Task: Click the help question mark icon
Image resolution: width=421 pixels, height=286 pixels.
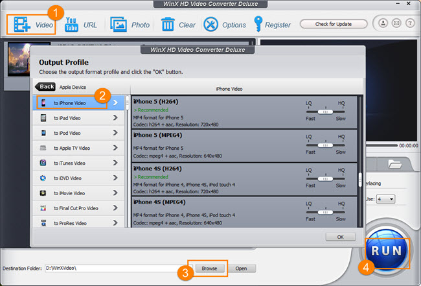Action: 410,23
